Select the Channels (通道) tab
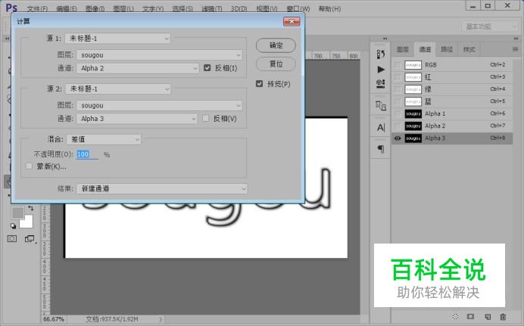Screen dimensions: 524x326 425,49
